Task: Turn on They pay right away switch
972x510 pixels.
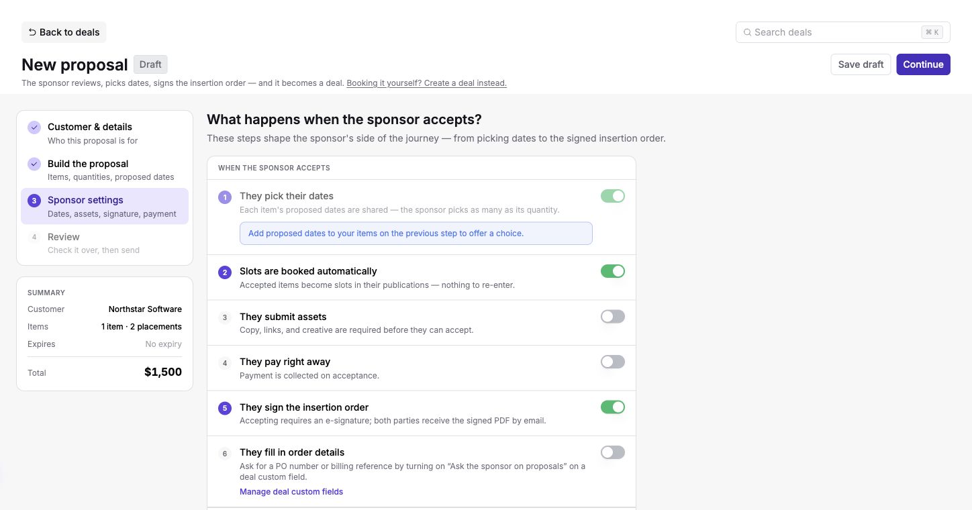Action: 613,362
